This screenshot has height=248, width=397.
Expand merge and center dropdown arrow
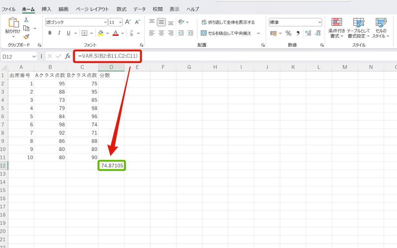[258, 33]
